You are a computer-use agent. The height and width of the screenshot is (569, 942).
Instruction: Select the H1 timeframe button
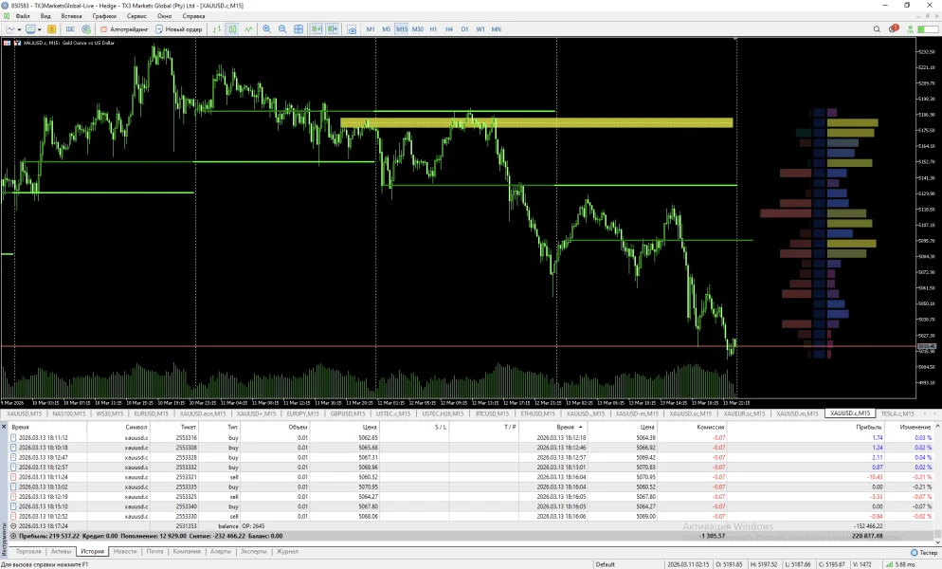coord(433,29)
